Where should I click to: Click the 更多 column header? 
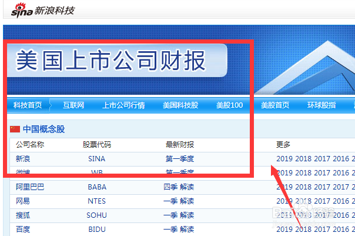pyautogui.click(x=283, y=144)
